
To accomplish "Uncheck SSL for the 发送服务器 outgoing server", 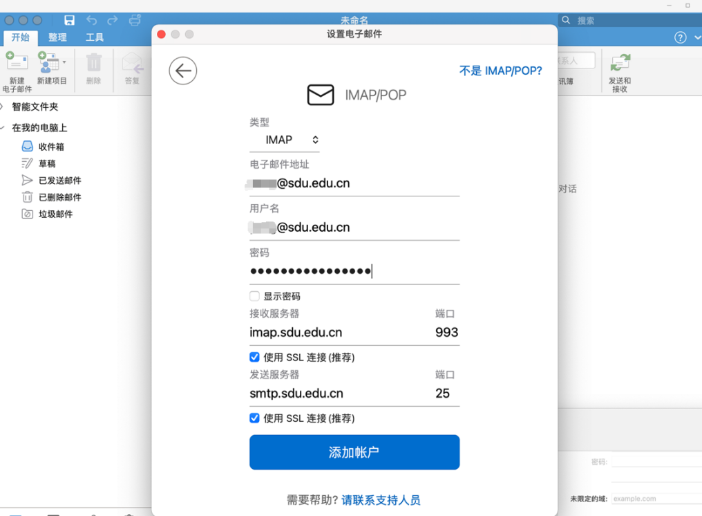I will [x=254, y=418].
